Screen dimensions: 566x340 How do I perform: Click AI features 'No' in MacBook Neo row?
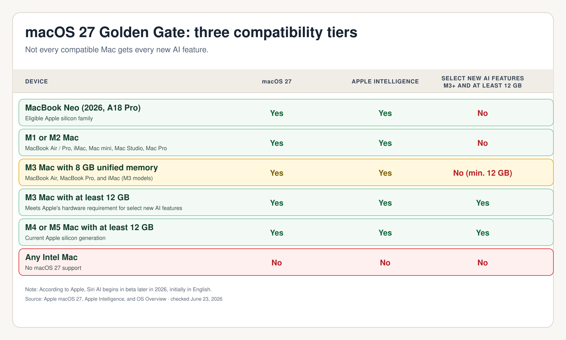pyautogui.click(x=483, y=113)
